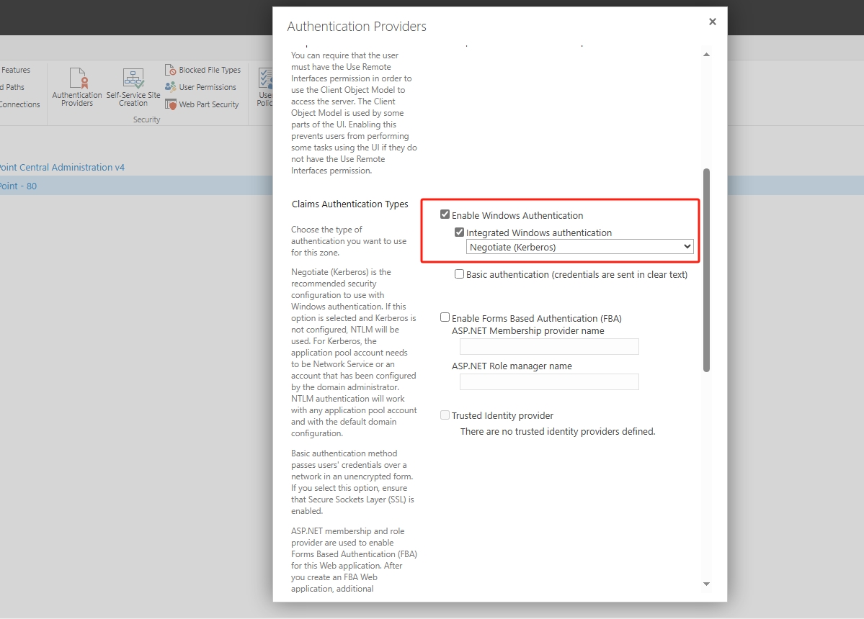The width and height of the screenshot is (864, 619).
Task: Click the Paths ribbon item
Action: point(13,87)
